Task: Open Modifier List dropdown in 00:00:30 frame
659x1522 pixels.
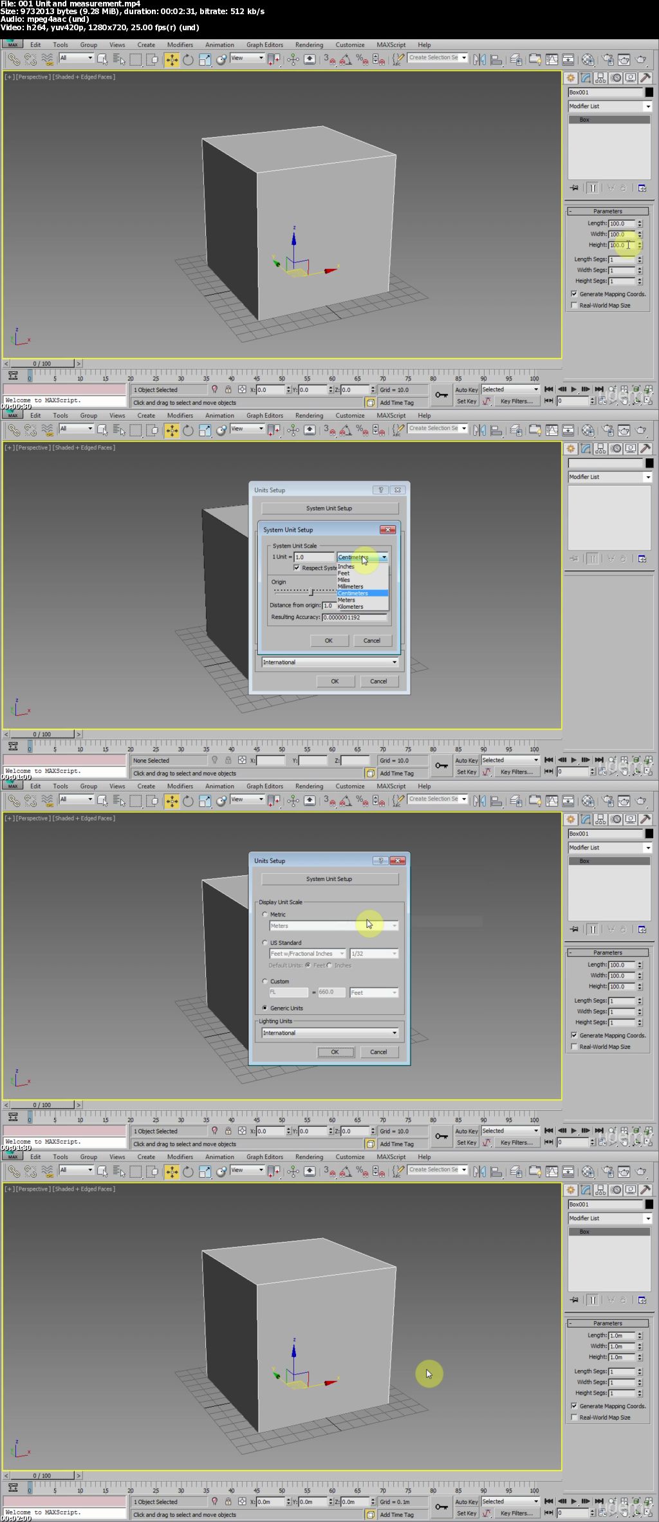Action: point(609,106)
